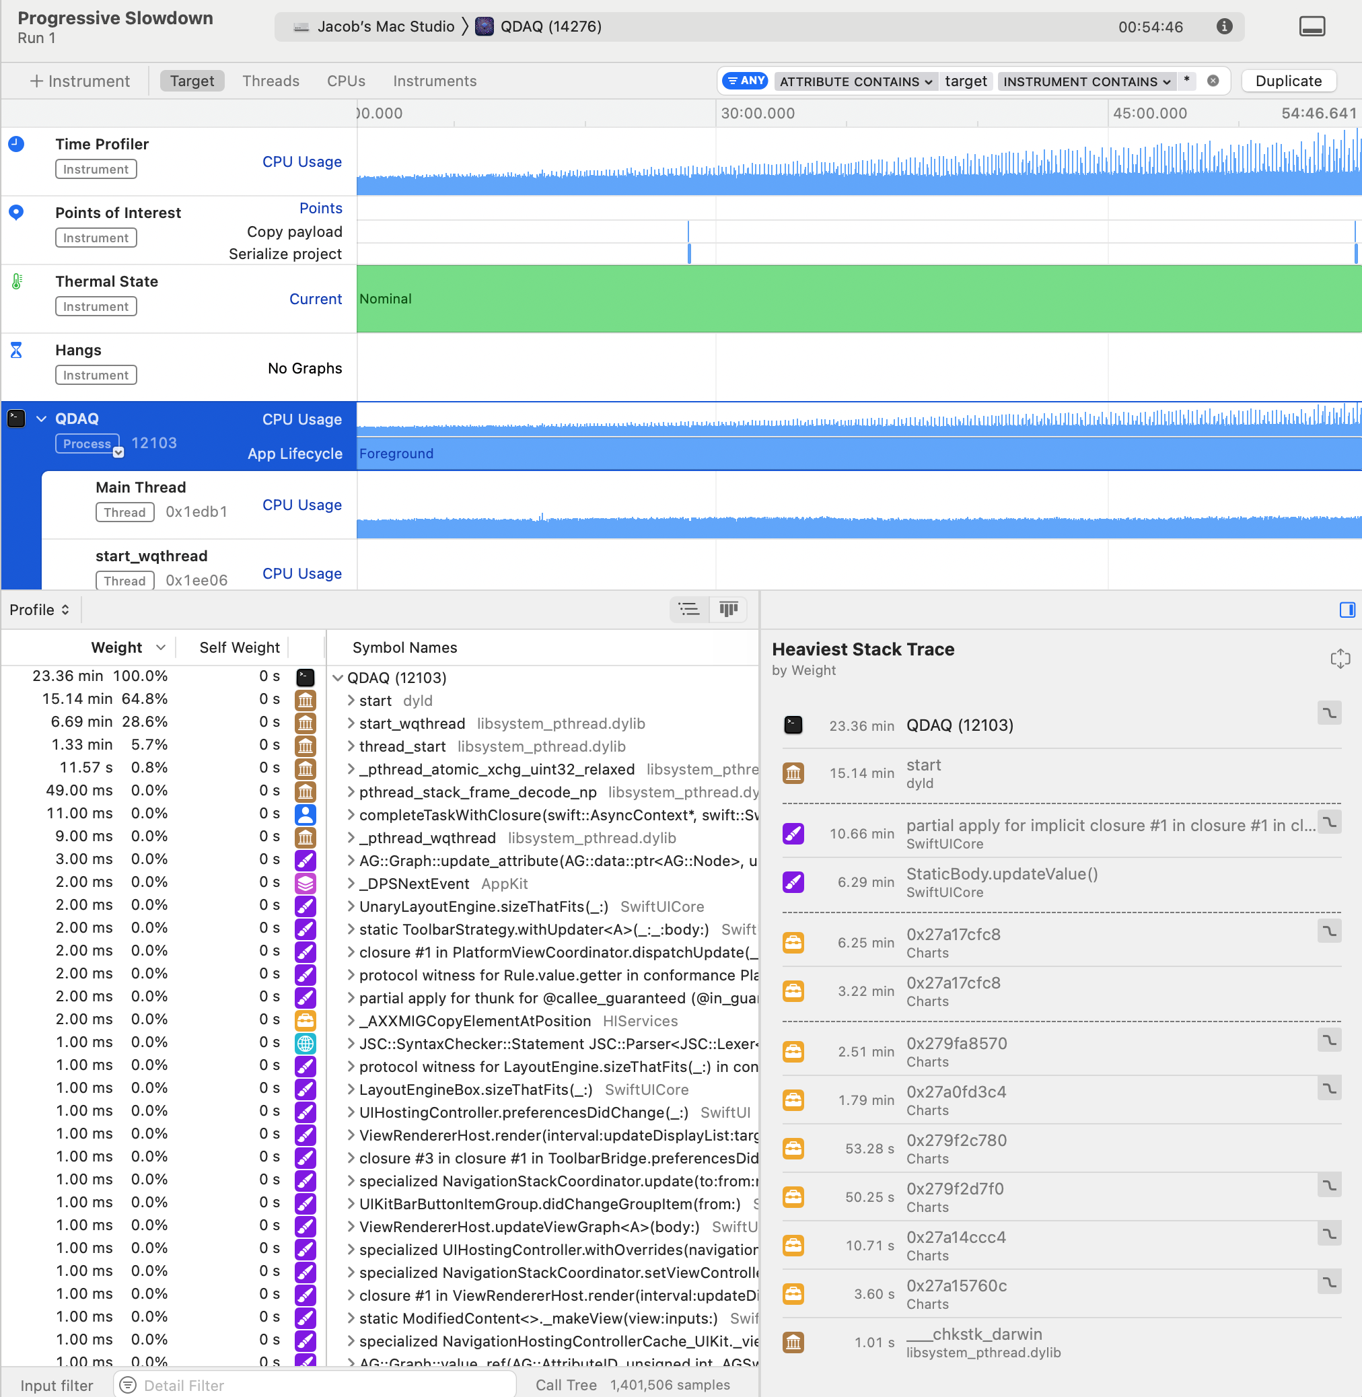Click the Time Profiler clock icon
This screenshot has width=1362, height=1397.
point(16,145)
